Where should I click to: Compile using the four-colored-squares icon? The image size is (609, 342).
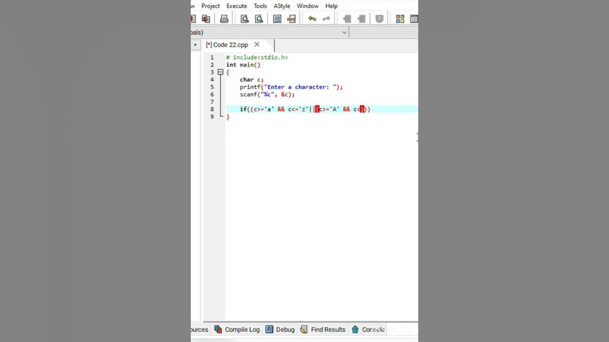click(400, 19)
